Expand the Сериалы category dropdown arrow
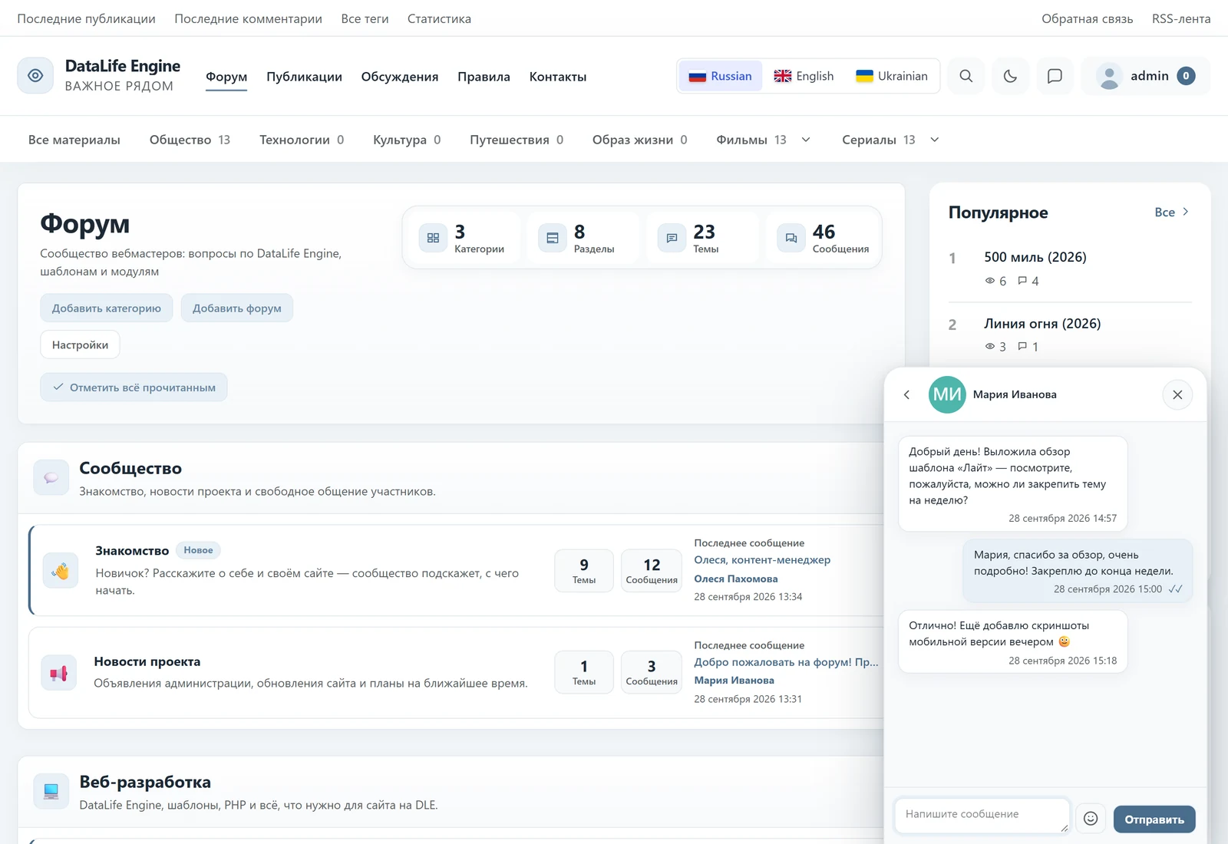This screenshot has height=844, width=1228. [x=935, y=140]
